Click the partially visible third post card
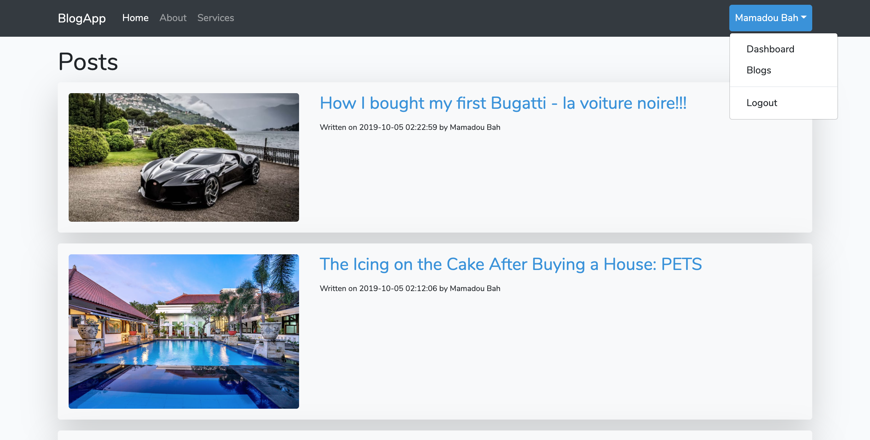Image resolution: width=870 pixels, height=440 pixels. (435, 436)
